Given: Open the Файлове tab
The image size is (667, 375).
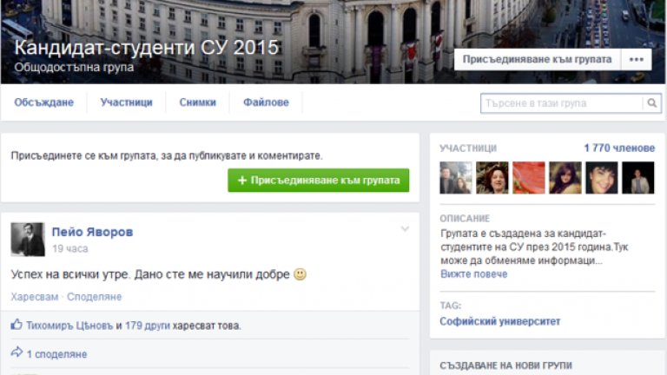Looking at the screenshot, I should (266, 102).
